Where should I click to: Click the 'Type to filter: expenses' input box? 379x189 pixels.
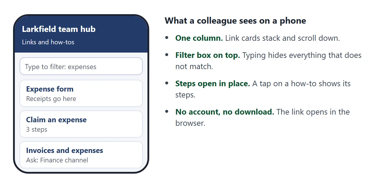coord(81,66)
